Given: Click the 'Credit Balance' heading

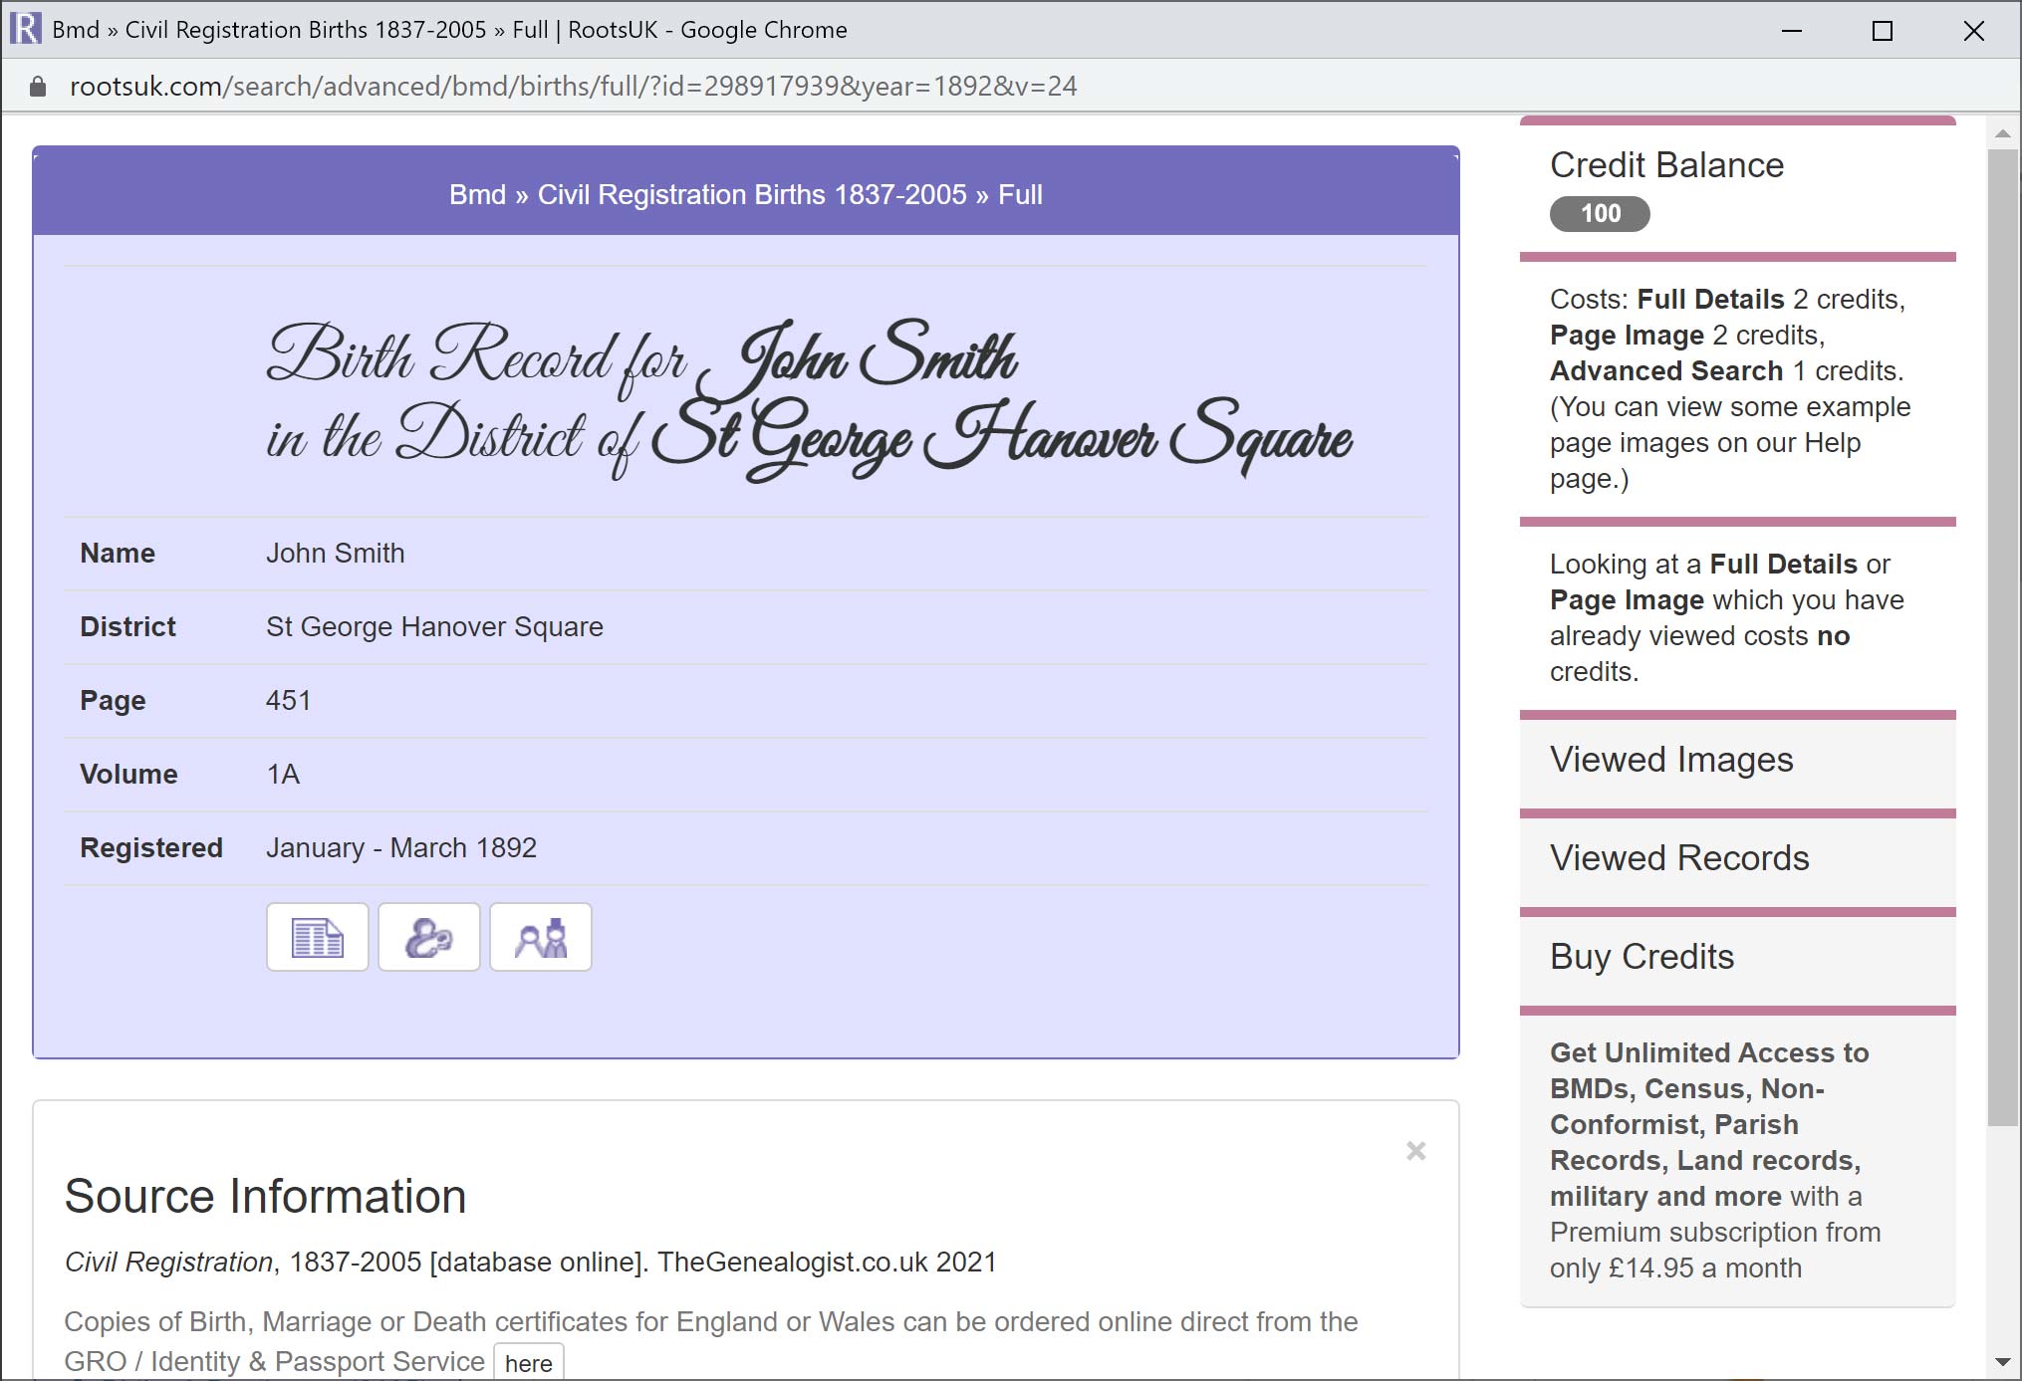Looking at the screenshot, I should coord(1666,165).
